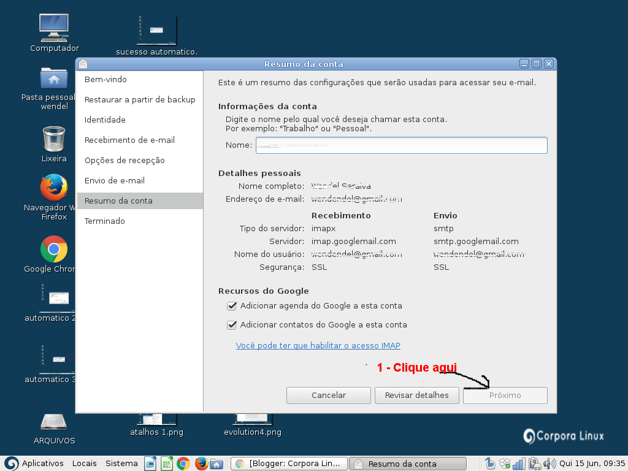Image resolution: width=628 pixels, height=471 pixels.
Task: Click the network signal tray icon
Action: (518, 464)
